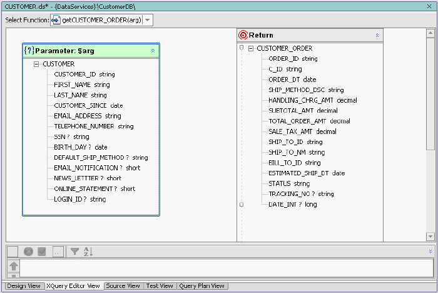438x293 pixels.
Task: Click inside the expression editor text field
Action: 227,268
